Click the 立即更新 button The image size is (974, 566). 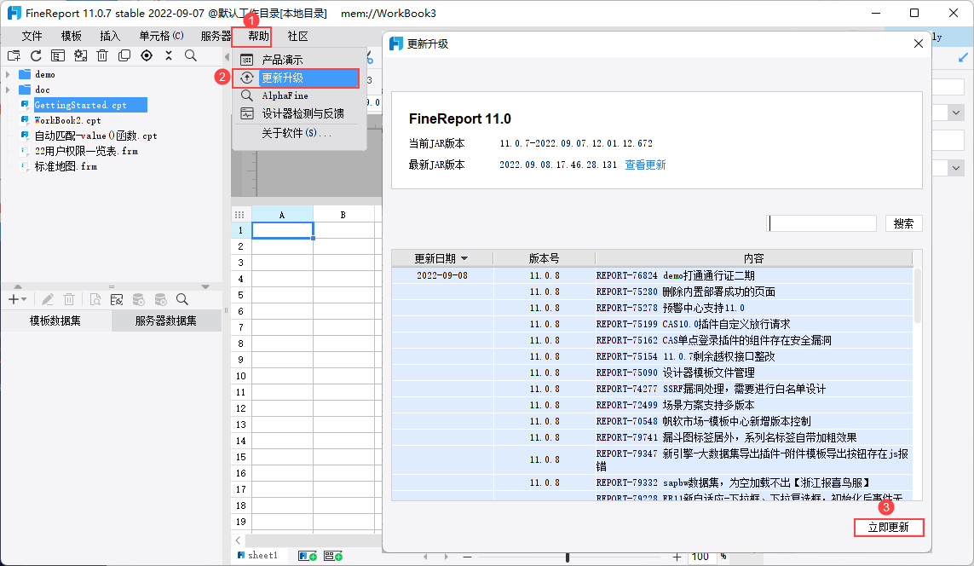tap(889, 528)
